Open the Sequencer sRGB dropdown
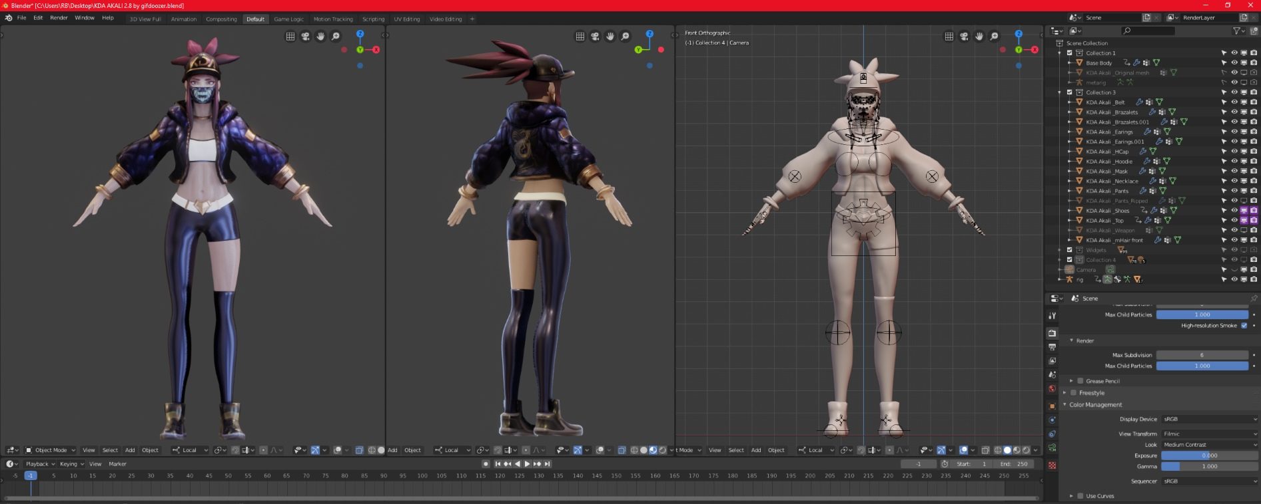The height and width of the screenshot is (504, 1261). [x=1210, y=481]
